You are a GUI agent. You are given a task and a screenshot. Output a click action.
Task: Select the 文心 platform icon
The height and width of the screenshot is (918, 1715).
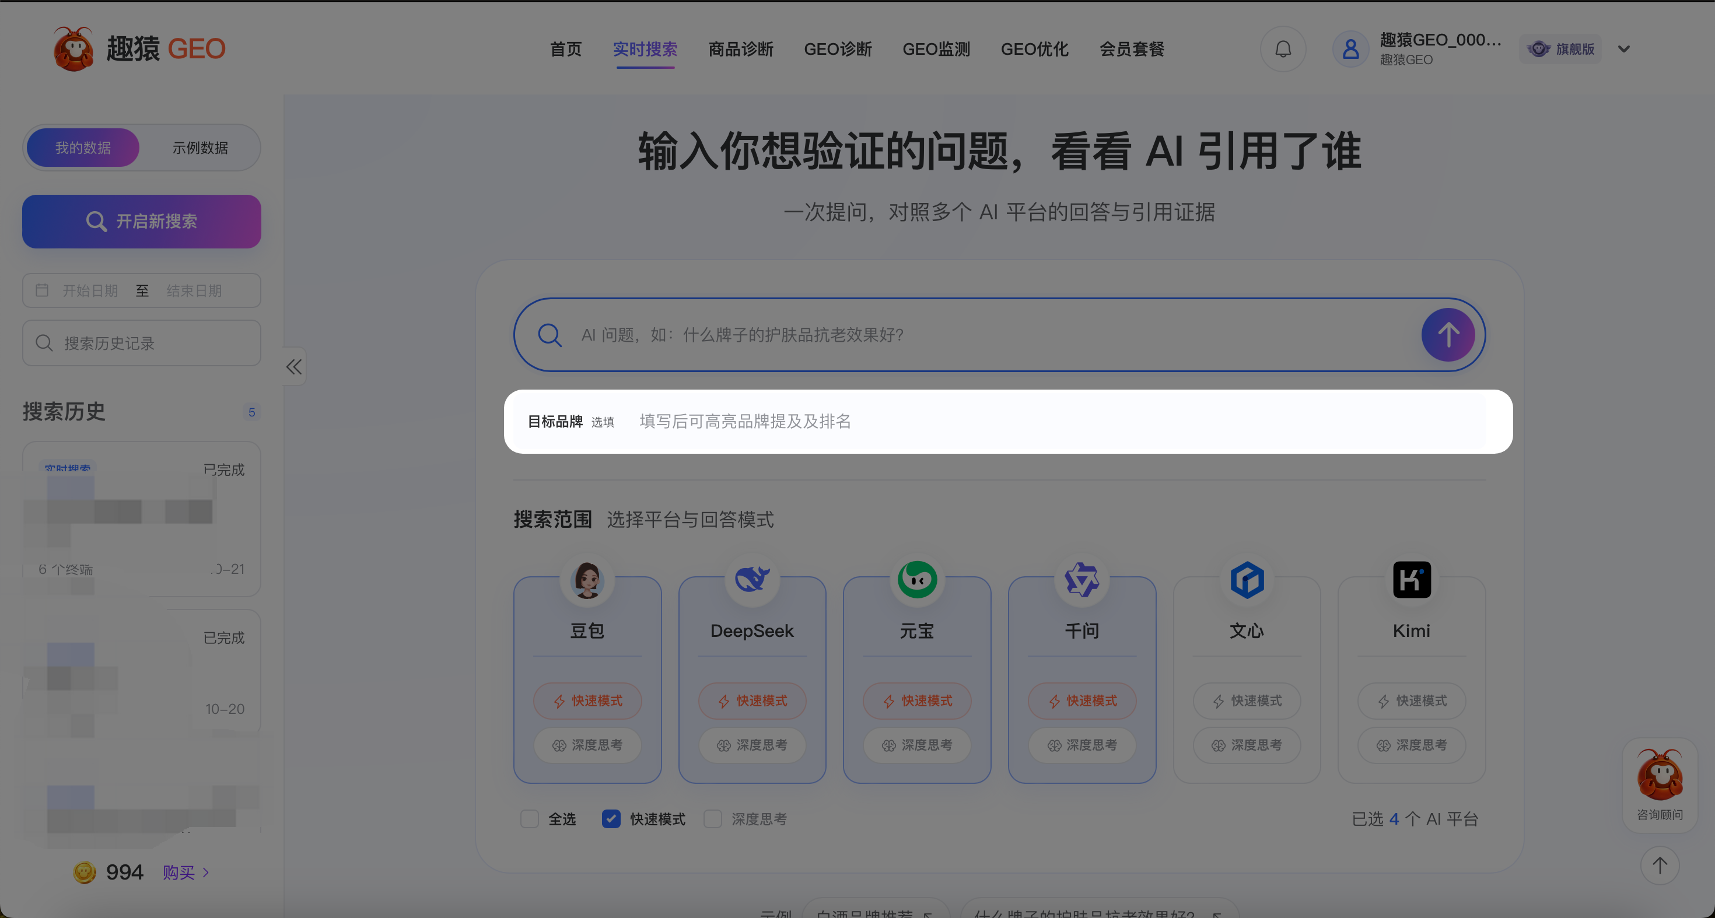1247,580
